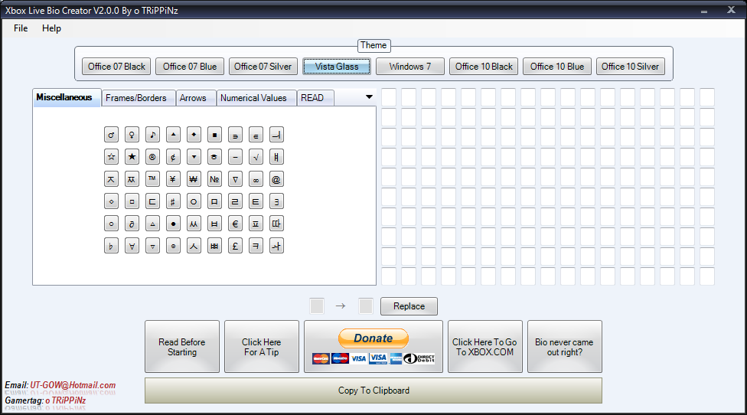Click the Copy To Clipboard button

coord(373,390)
